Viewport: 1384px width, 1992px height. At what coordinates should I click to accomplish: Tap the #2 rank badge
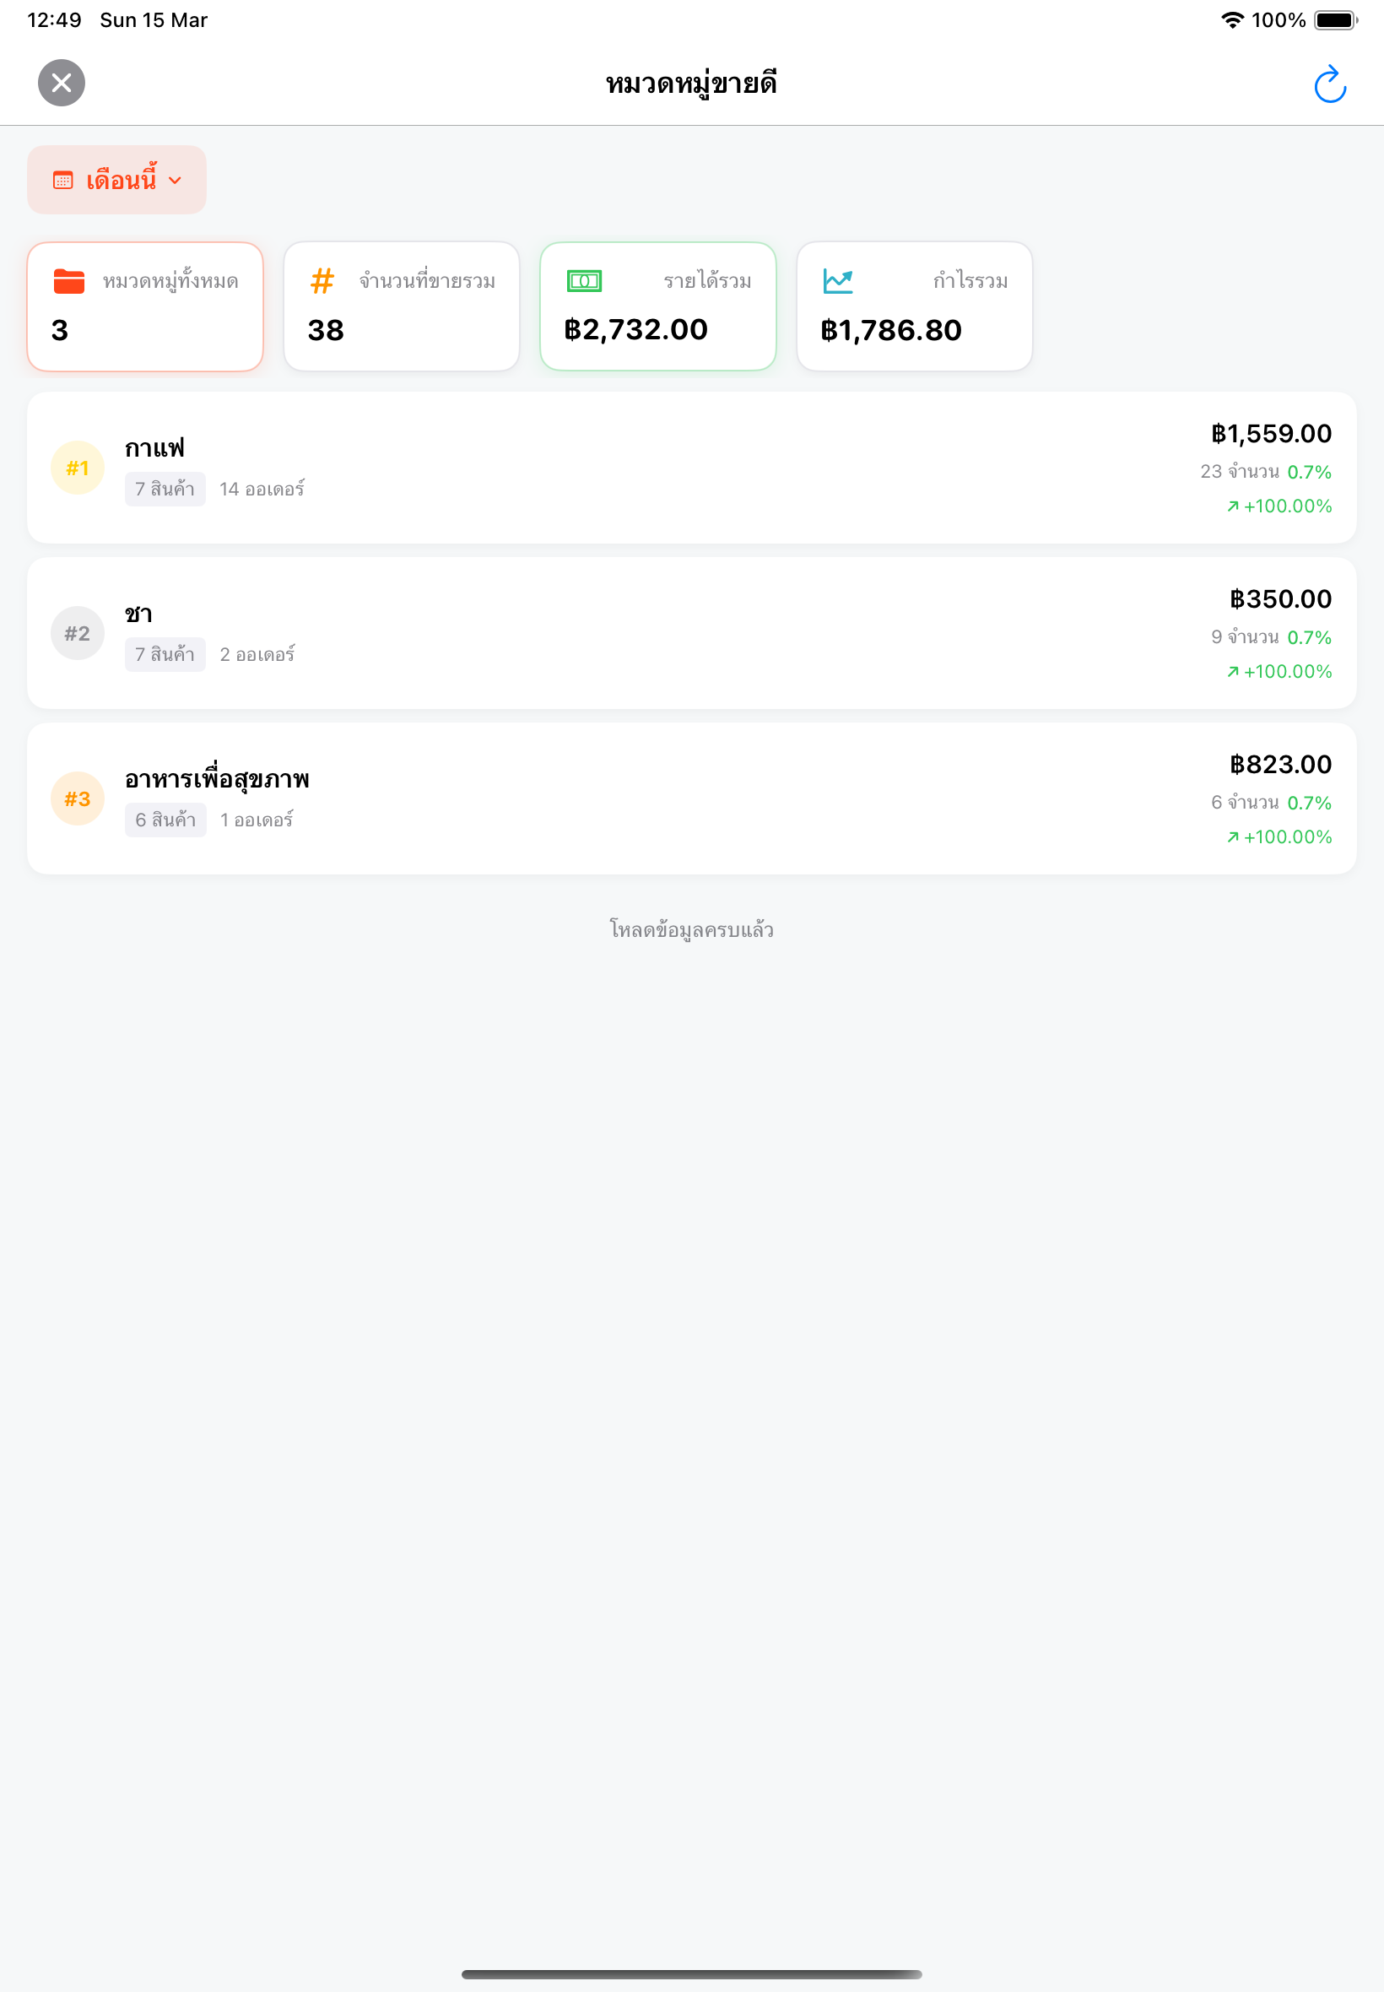coord(77,634)
